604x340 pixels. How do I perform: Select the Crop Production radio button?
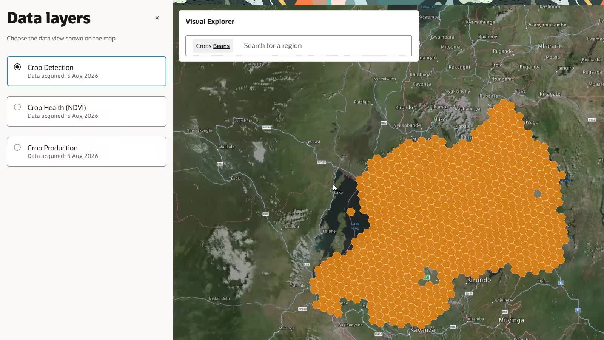pos(17,147)
